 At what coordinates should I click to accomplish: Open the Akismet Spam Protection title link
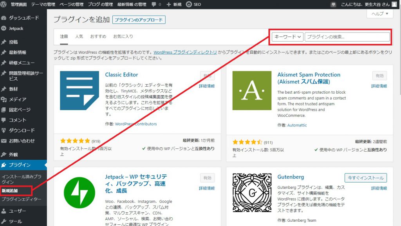point(309,78)
